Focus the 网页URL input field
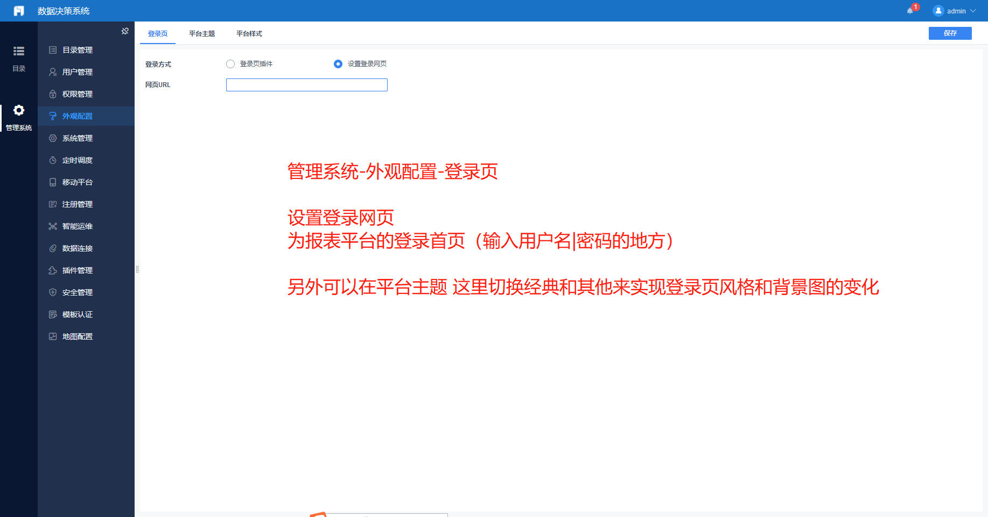Screen dimensions: 988x517 coord(307,85)
